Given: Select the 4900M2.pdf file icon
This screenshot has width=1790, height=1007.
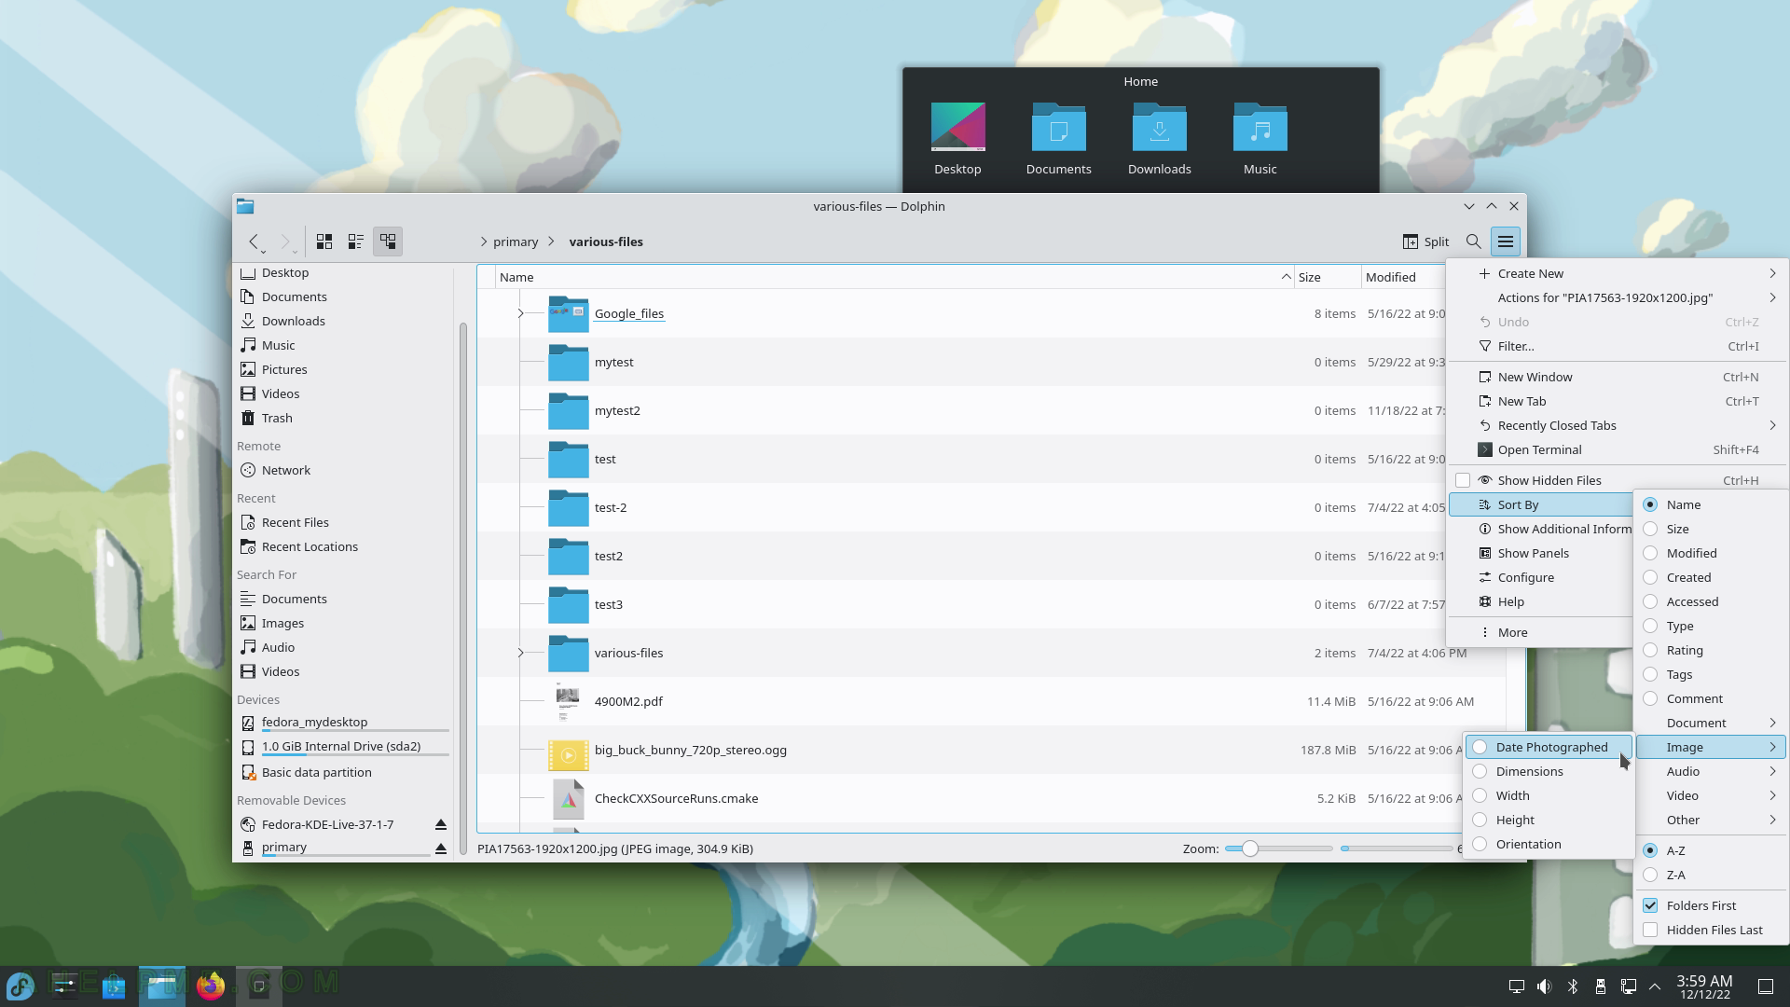Looking at the screenshot, I should point(568,701).
